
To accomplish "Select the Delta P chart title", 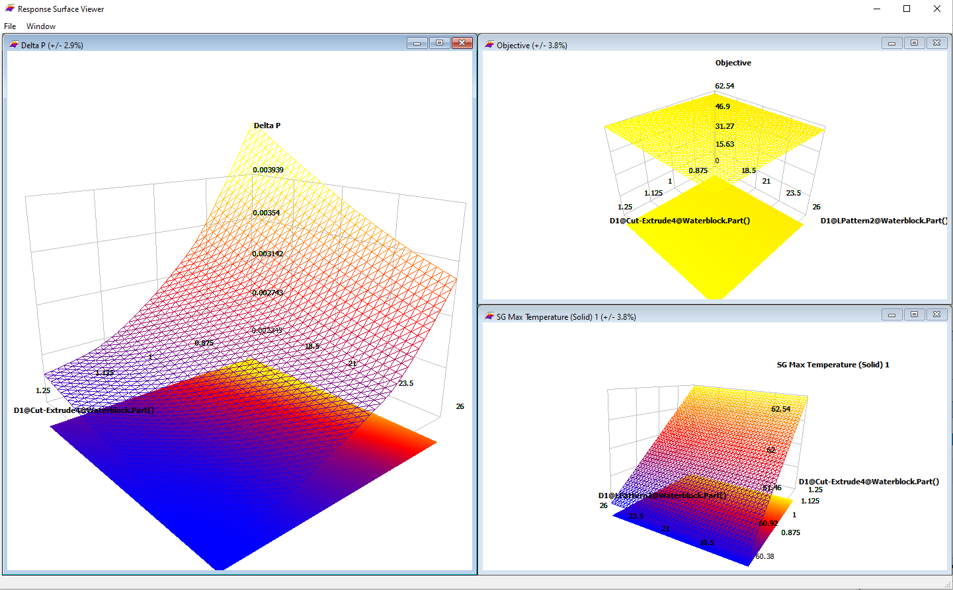I will (267, 126).
